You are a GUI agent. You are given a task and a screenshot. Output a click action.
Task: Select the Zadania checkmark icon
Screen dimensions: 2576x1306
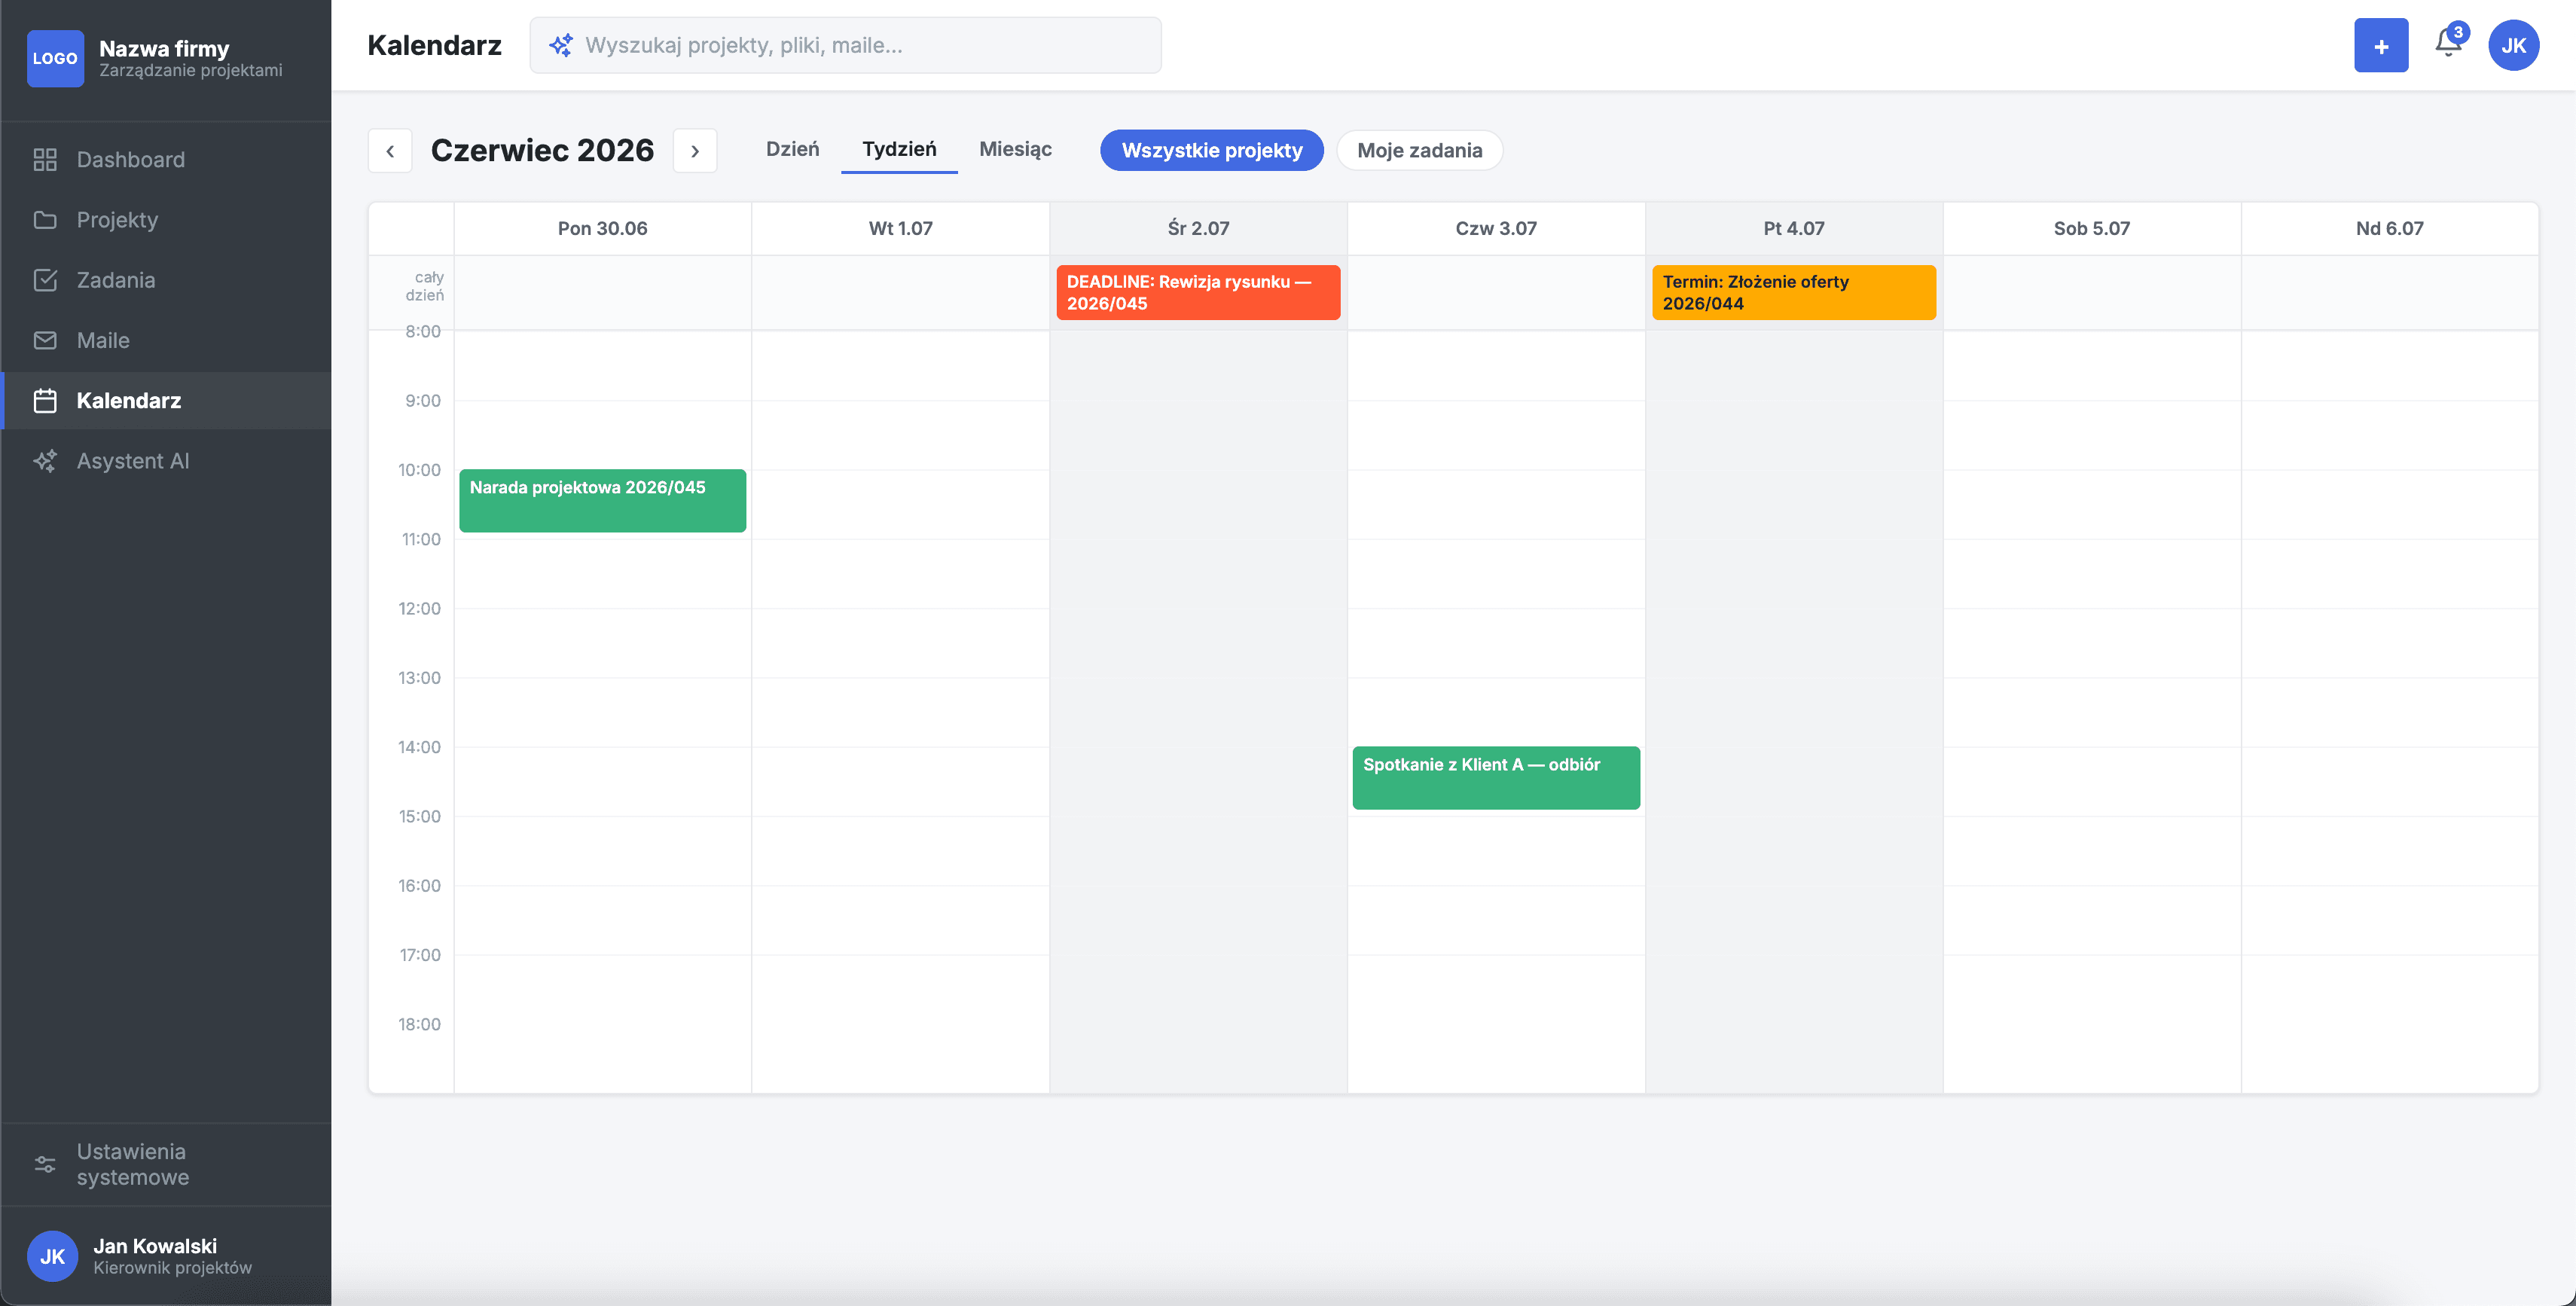click(45, 280)
